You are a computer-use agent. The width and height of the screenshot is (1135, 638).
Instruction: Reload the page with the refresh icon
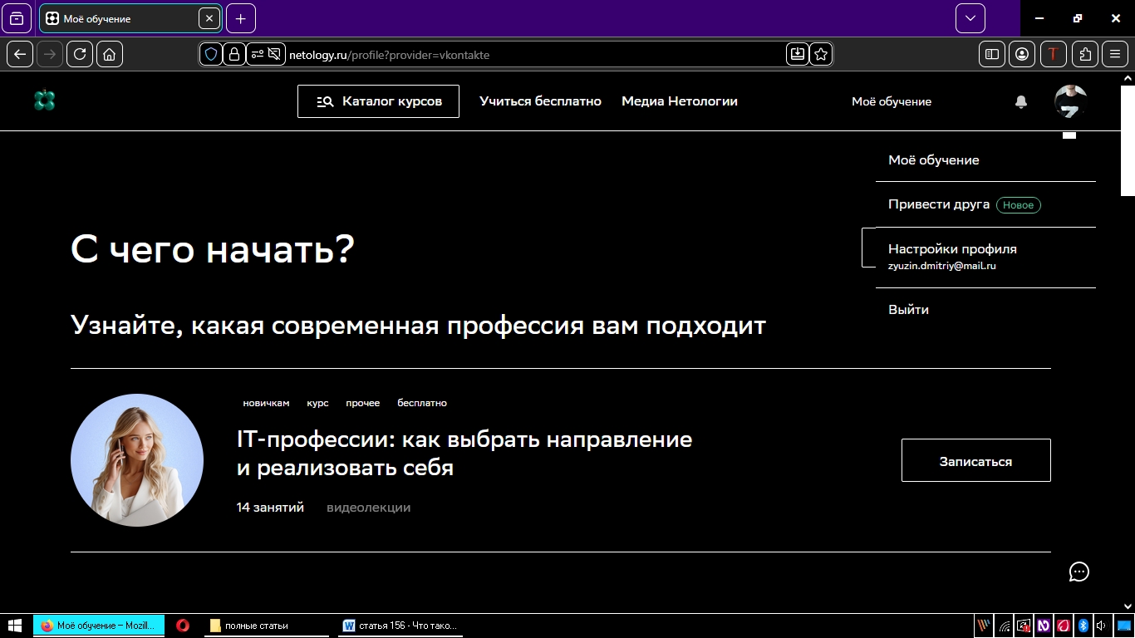coord(80,54)
